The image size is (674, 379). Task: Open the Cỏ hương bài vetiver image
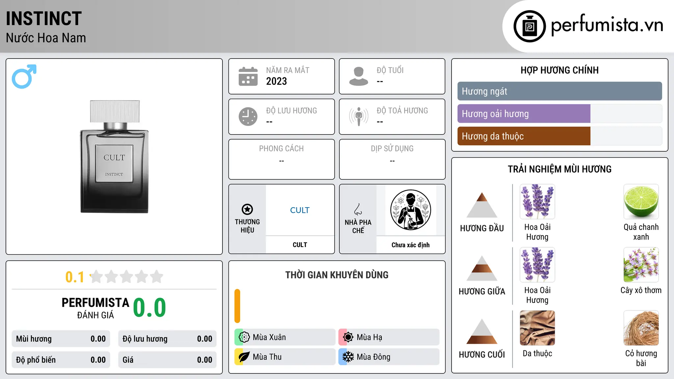pyautogui.click(x=641, y=328)
